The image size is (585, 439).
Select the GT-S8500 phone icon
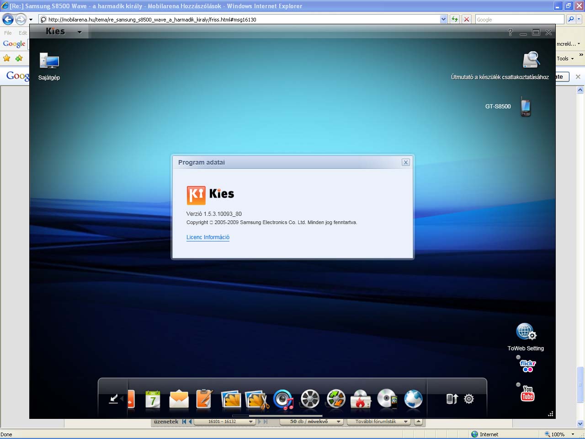[526, 106]
